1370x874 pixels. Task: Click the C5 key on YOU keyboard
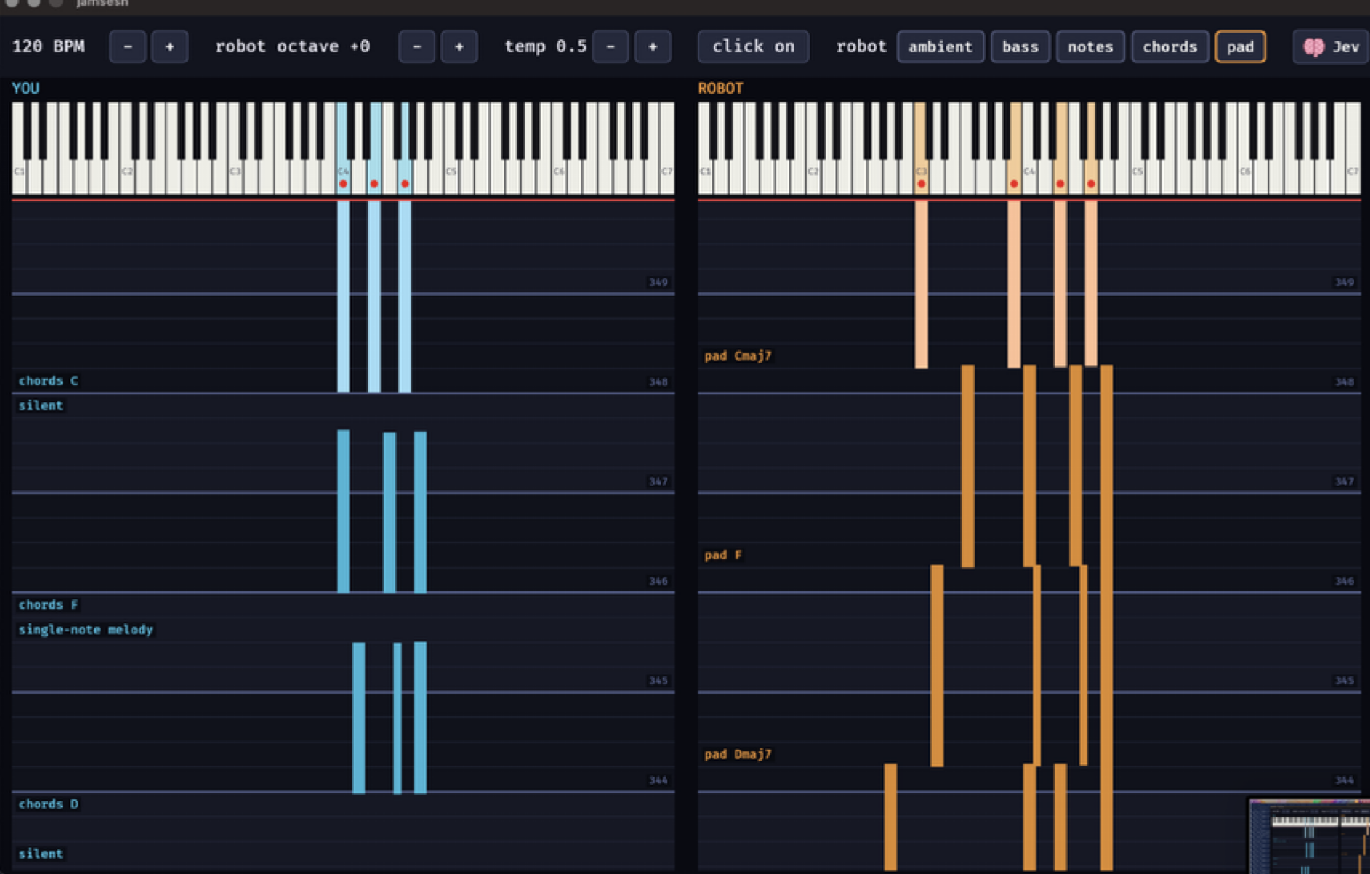451,174
